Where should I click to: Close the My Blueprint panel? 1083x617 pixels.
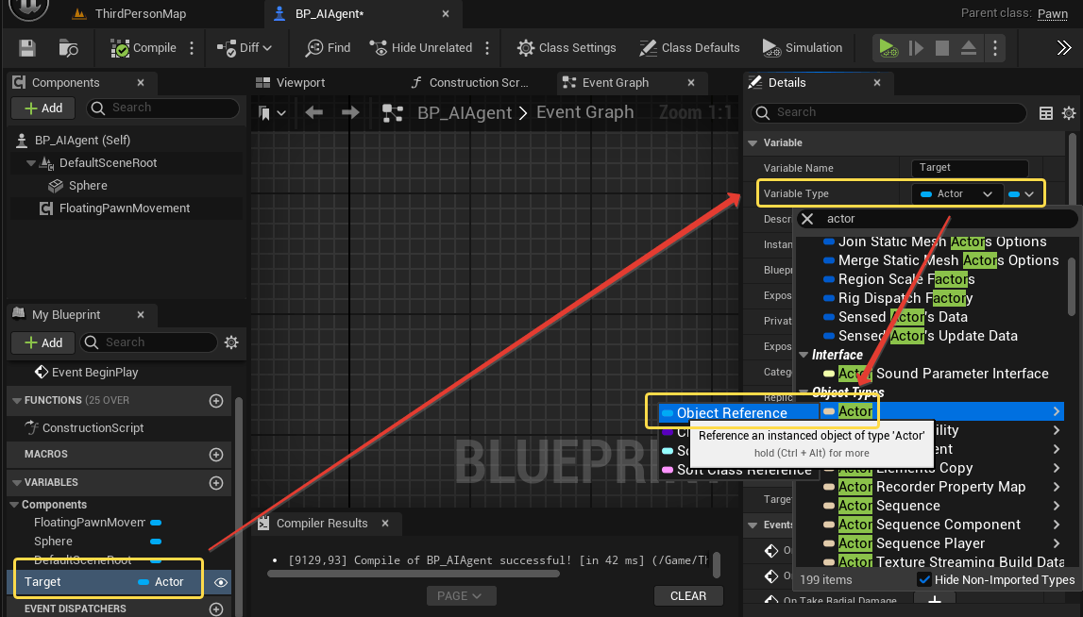pyautogui.click(x=141, y=315)
